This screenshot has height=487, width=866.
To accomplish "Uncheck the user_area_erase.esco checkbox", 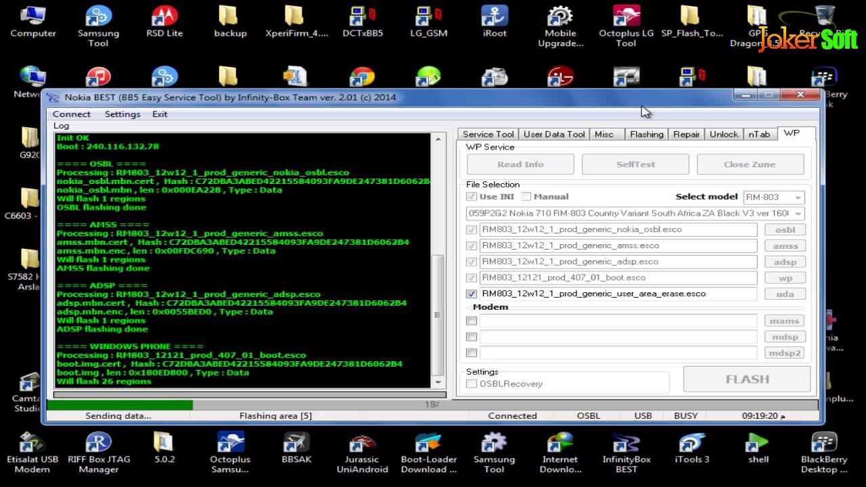I will pyautogui.click(x=472, y=294).
